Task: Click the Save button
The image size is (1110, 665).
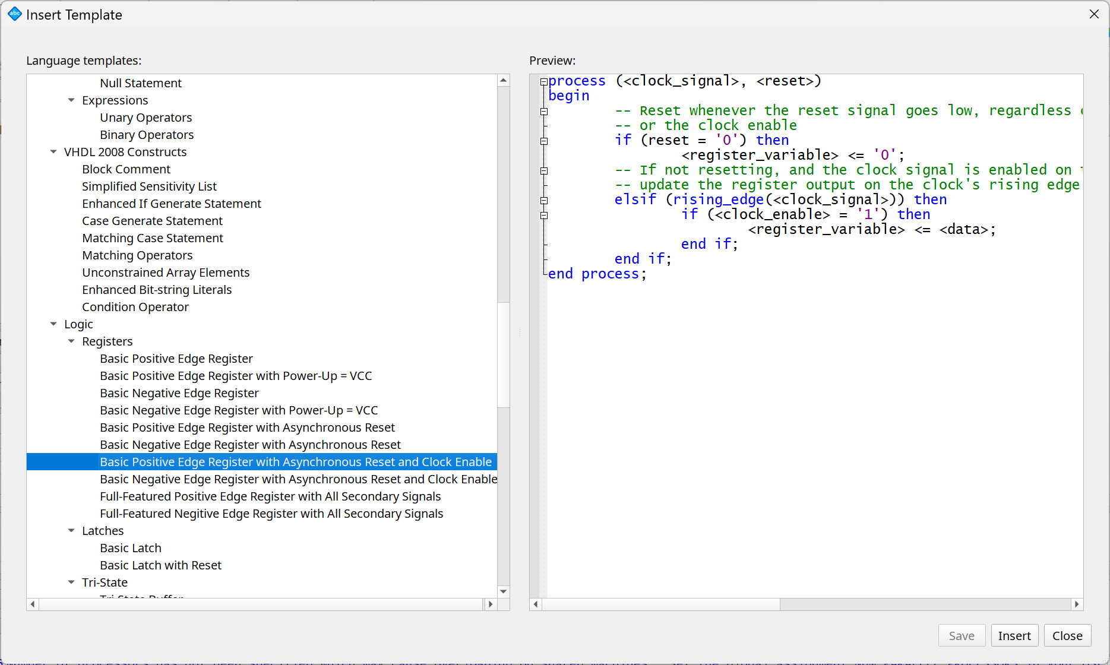Action: 962,635
